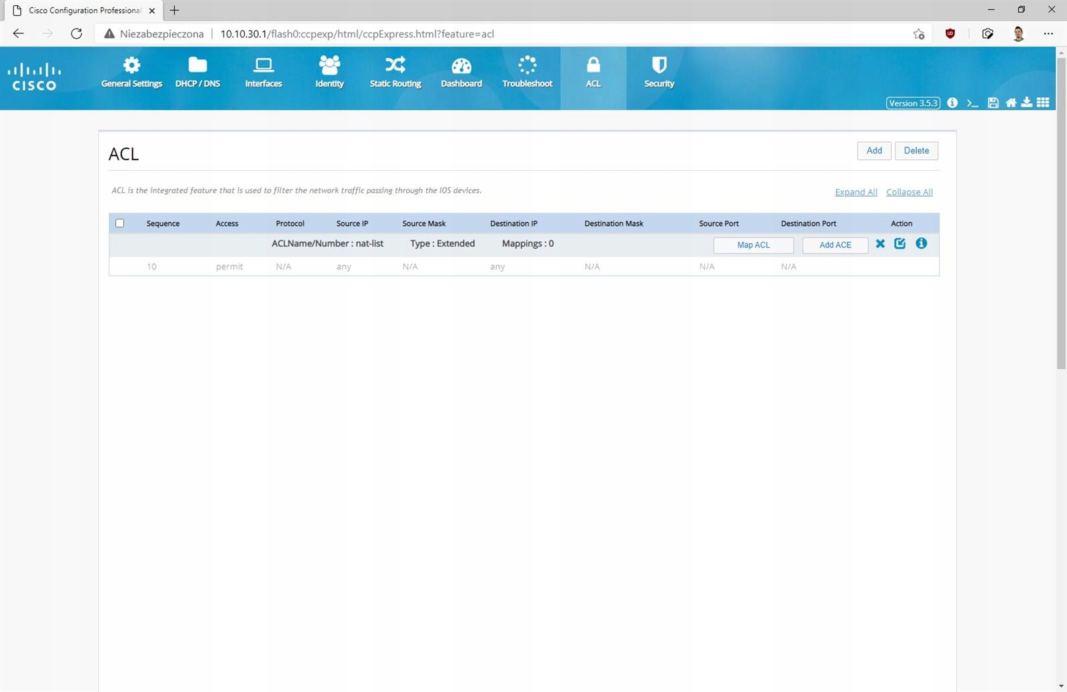The width and height of the screenshot is (1067, 692).
Task: Open the grid apps menu icon
Action: pos(1043,103)
